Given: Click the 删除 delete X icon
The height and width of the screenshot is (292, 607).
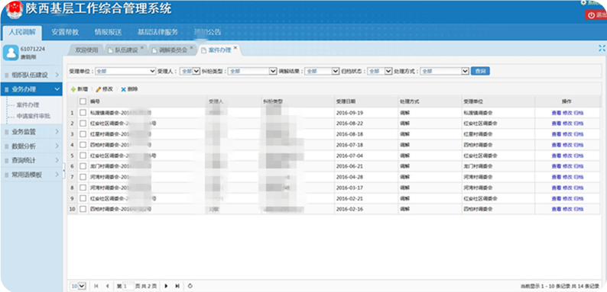Looking at the screenshot, I should coord(124,90).
